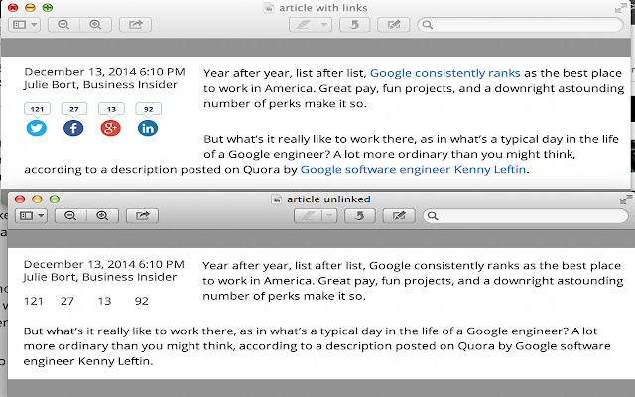The image size is (635, 397).
Task: Open sidebar view menu in article with links window
Action: 24,24
